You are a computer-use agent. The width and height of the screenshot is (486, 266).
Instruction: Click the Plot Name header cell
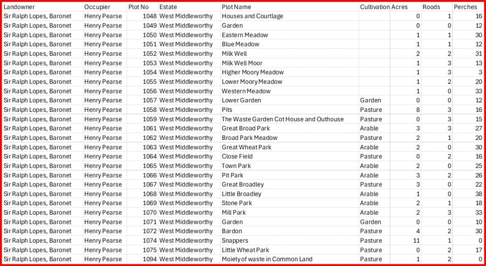290,7
